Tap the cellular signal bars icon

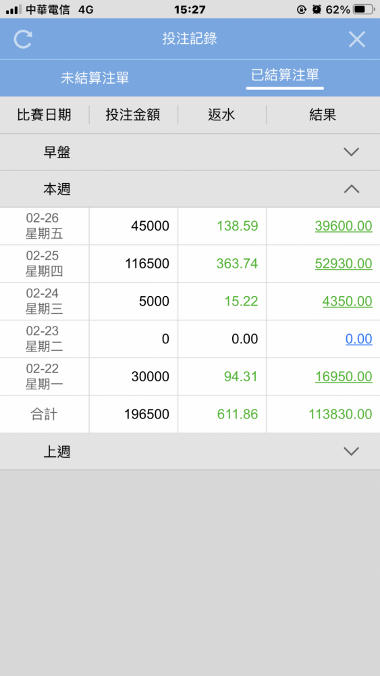13,9
